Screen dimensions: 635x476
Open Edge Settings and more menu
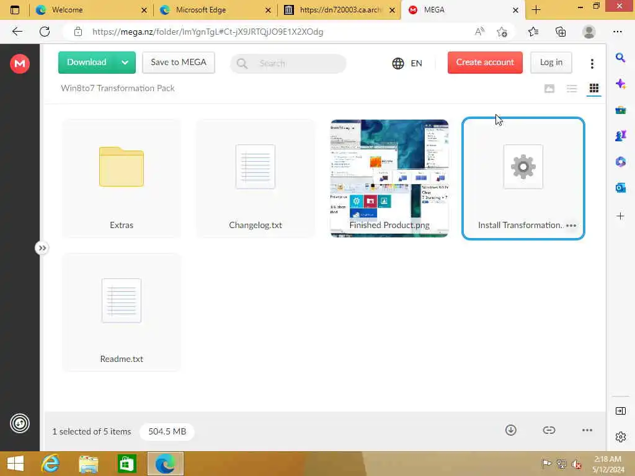[x=617, y=32]
